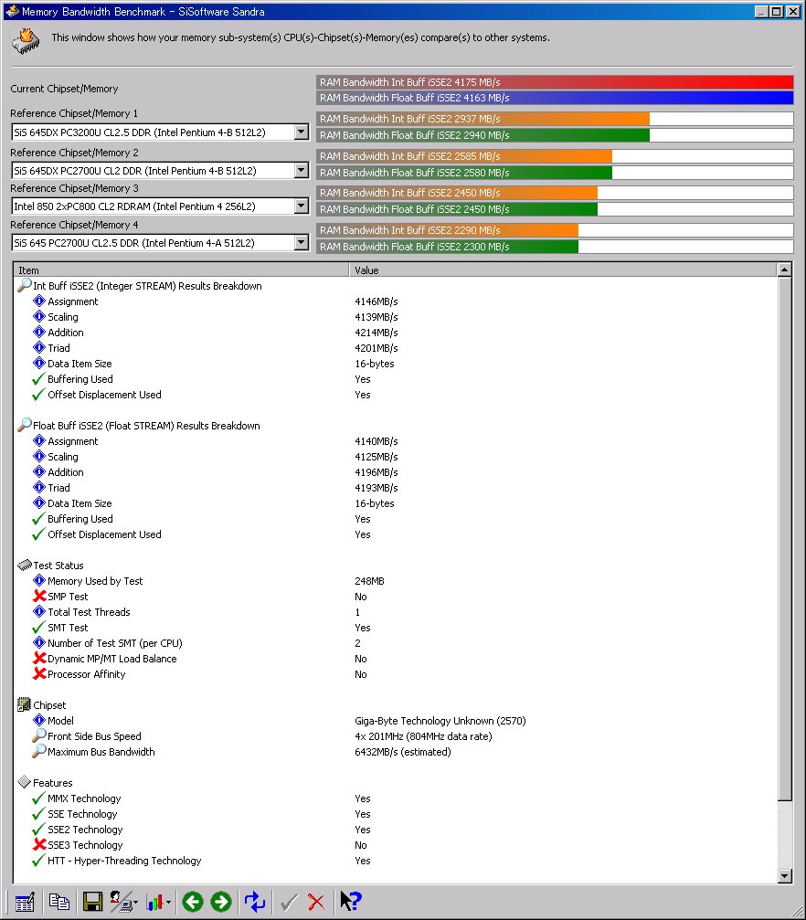This screenshot has width=806, height=920.
Task: Click value '6432MB/s (estimated)'
Action: tap(403, 752)
